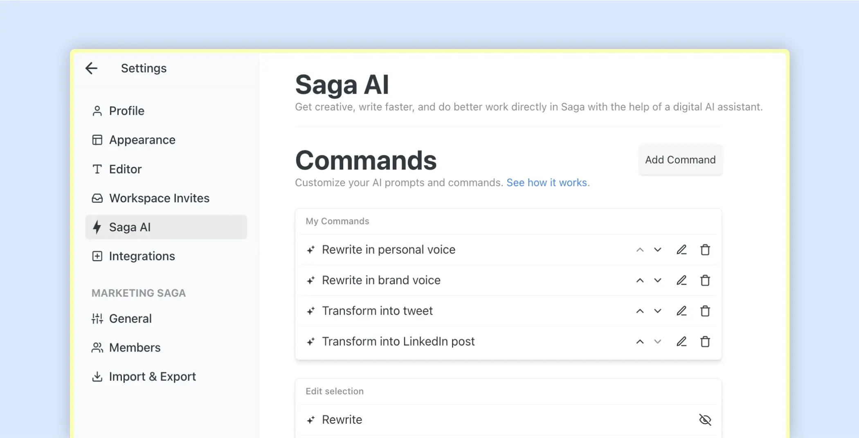
Task: Move Transform into LinkedIn post up
Action: [x=640, y=342]
